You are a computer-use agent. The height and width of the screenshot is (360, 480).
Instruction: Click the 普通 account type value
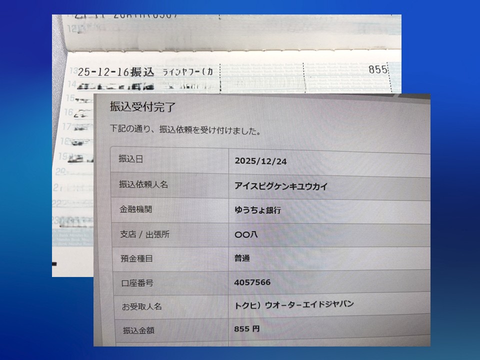point(242,258)
